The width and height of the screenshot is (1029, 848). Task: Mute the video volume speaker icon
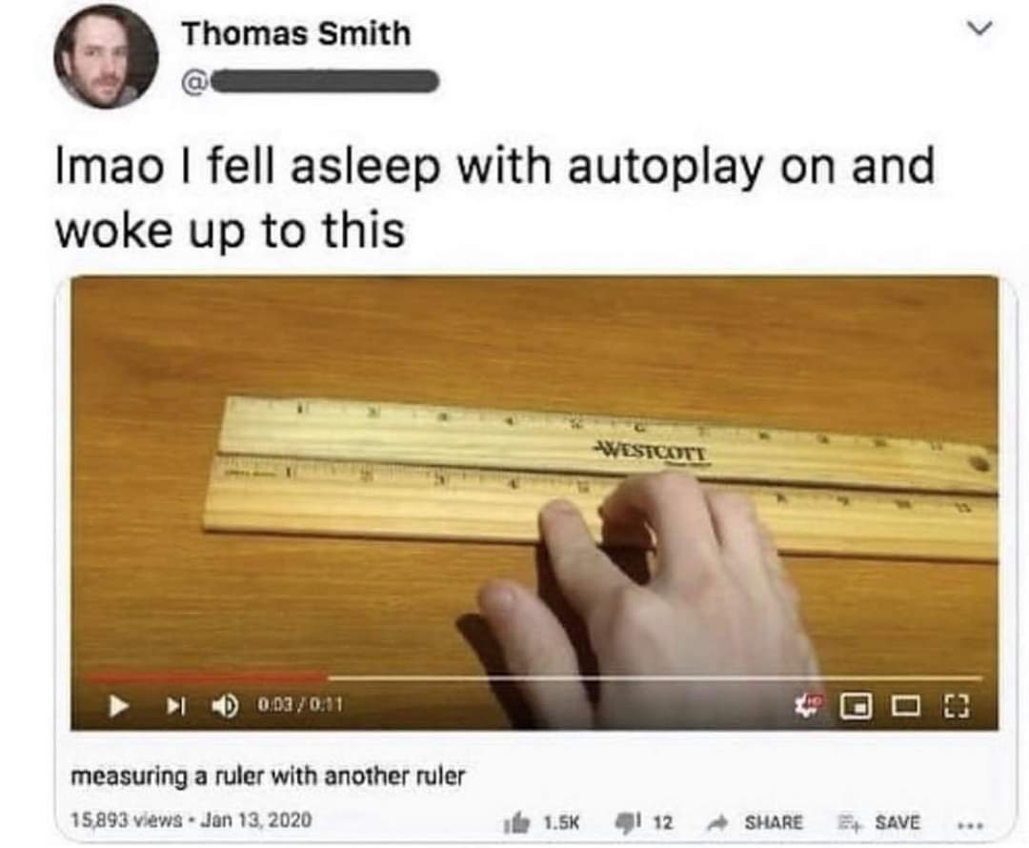point(225,706)
